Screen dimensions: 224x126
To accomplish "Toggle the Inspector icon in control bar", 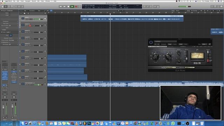I will [x=6, y=7].
